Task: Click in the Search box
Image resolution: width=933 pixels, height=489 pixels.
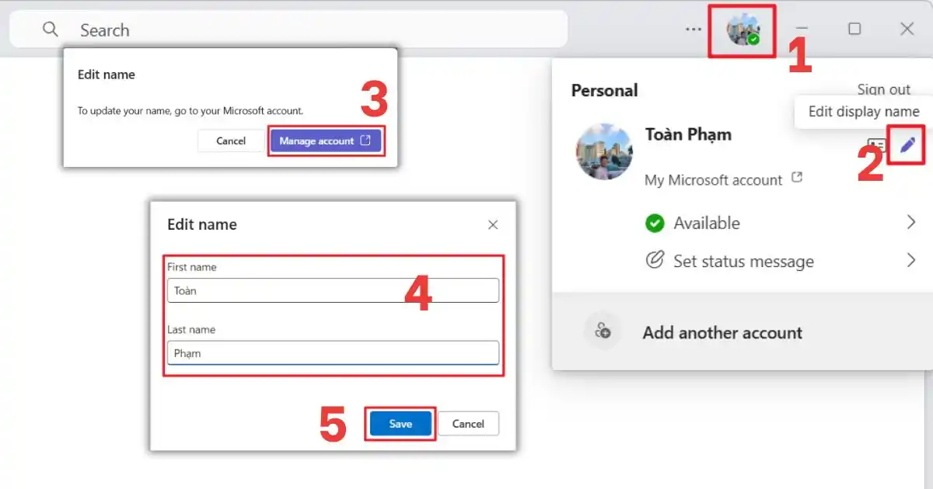Action: pyautogui.click(x=288, y=29)
